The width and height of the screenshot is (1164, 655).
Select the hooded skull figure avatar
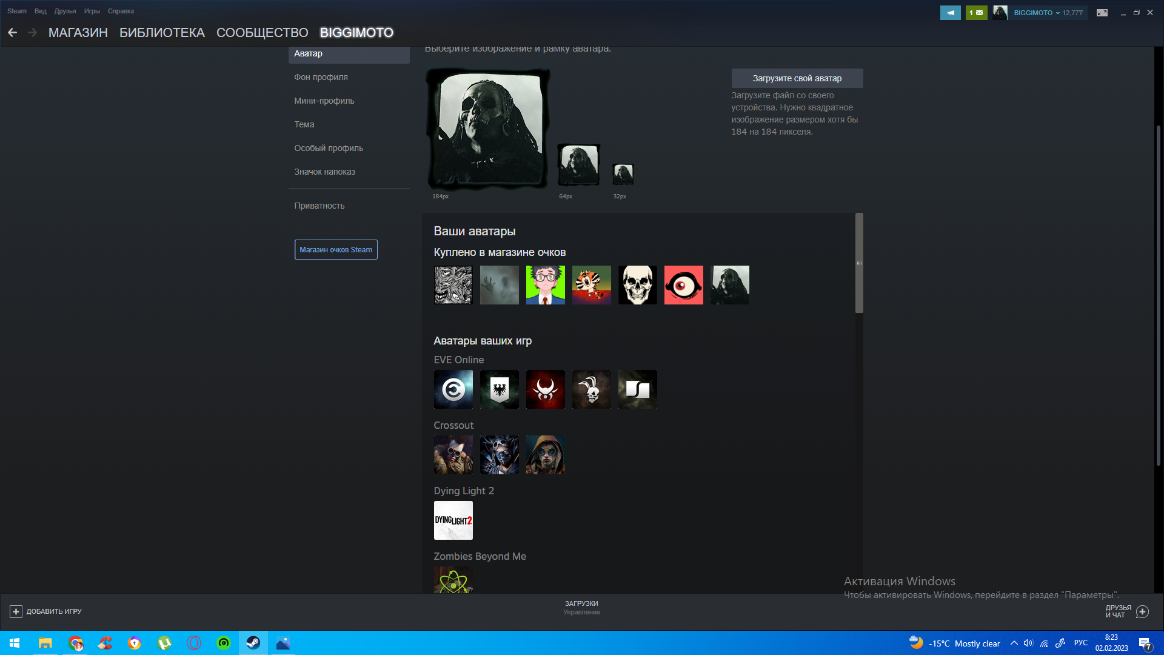click(730, 285)
